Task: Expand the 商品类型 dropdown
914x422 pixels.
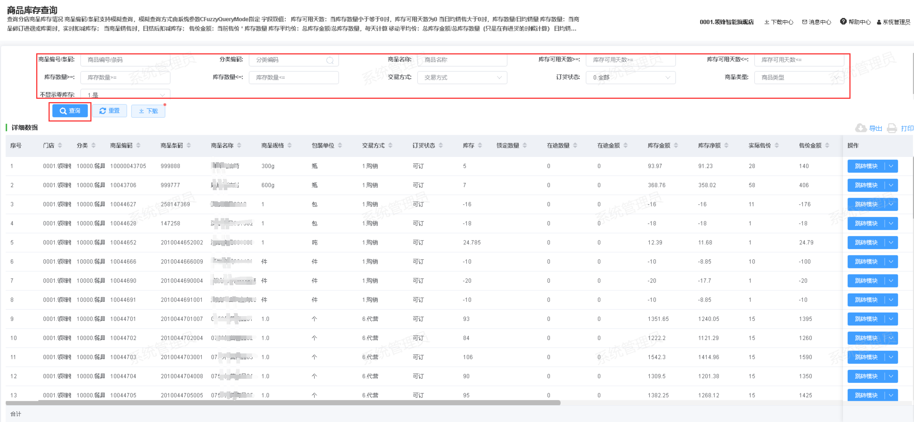Action: 799,78
